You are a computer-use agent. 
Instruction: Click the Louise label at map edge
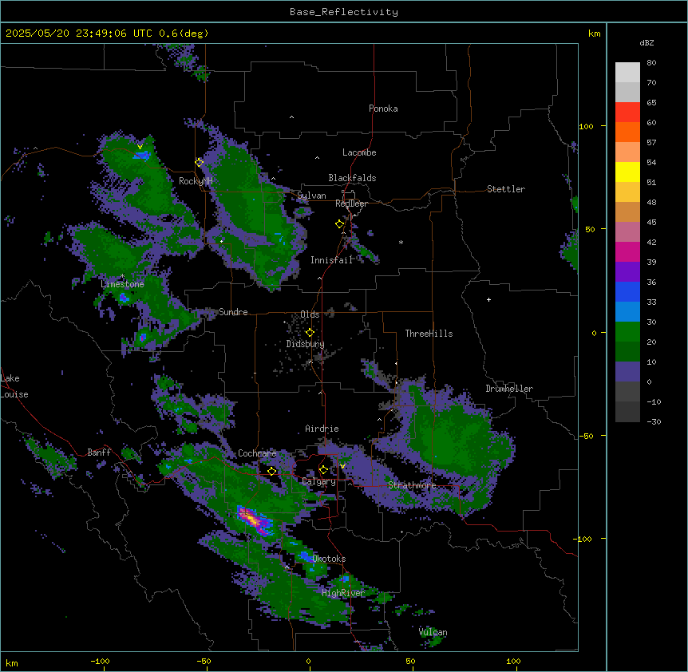click(14, 394)
